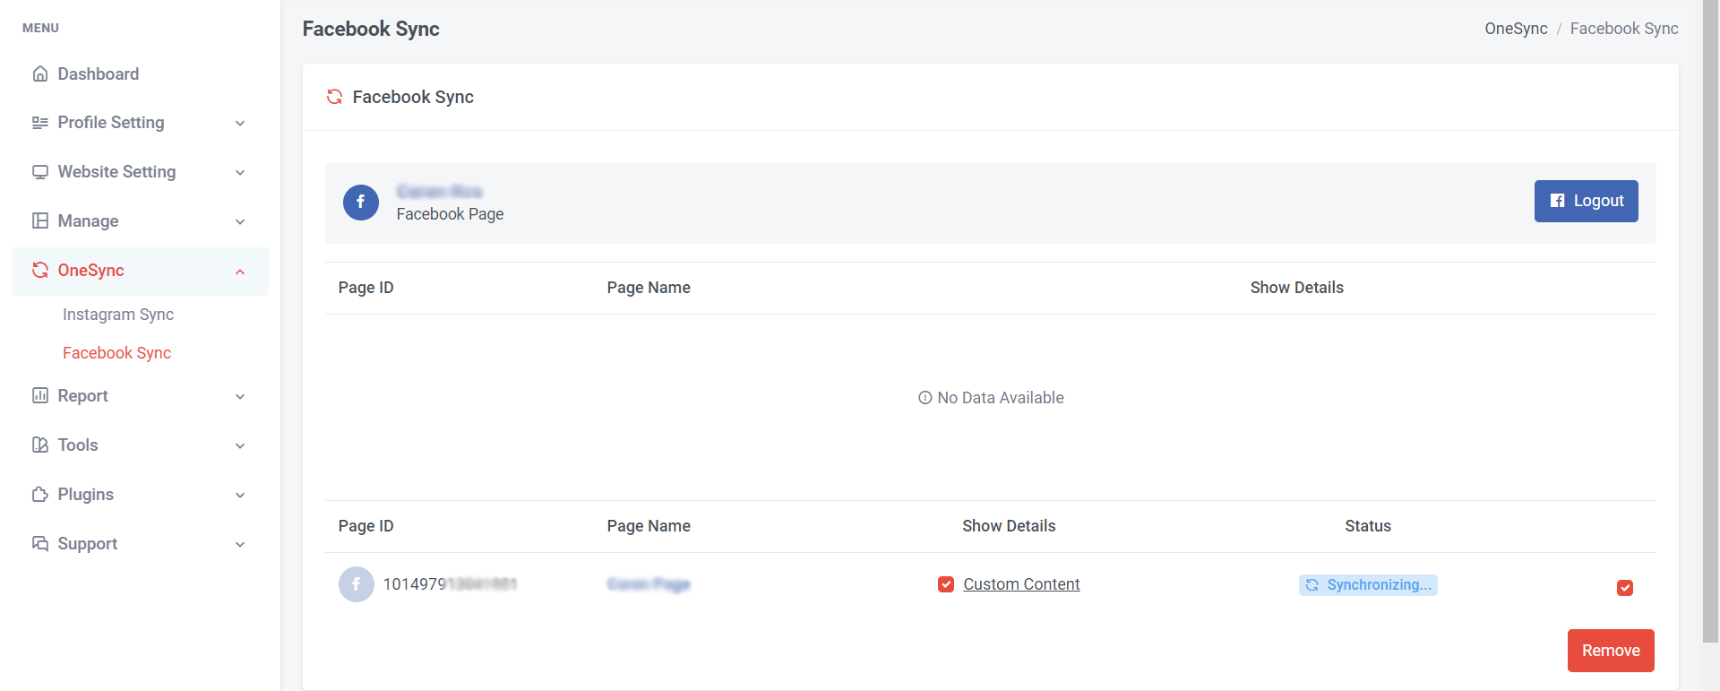The image size is (1720, 691).
Task: Click the Dashboard home icon
Action: (x=39, y=74)
